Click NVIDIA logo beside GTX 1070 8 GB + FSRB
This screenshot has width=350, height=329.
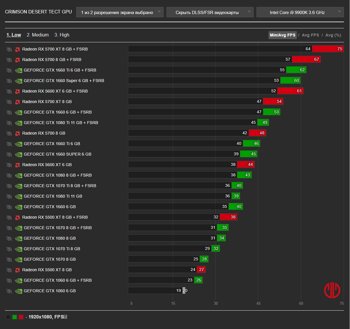point(18,228)
